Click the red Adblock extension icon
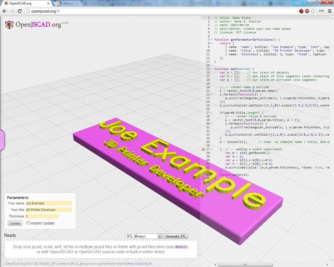Image resolution: width=334 pixels, height=267 pixels. click(x=307, y=11)
